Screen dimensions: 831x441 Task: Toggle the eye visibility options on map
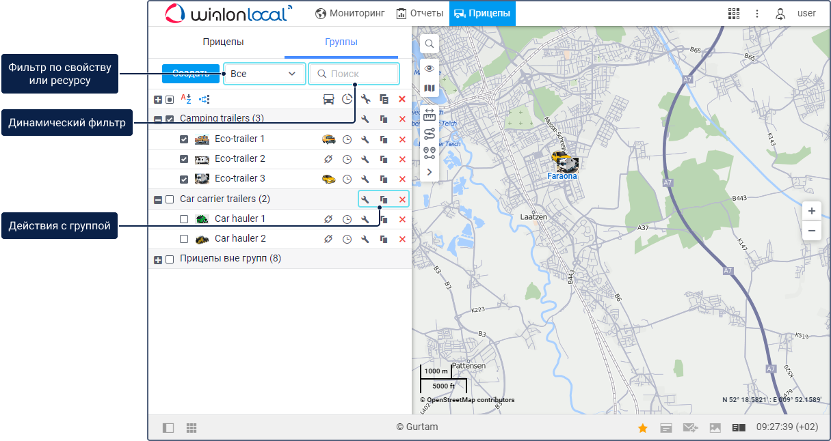430,68
